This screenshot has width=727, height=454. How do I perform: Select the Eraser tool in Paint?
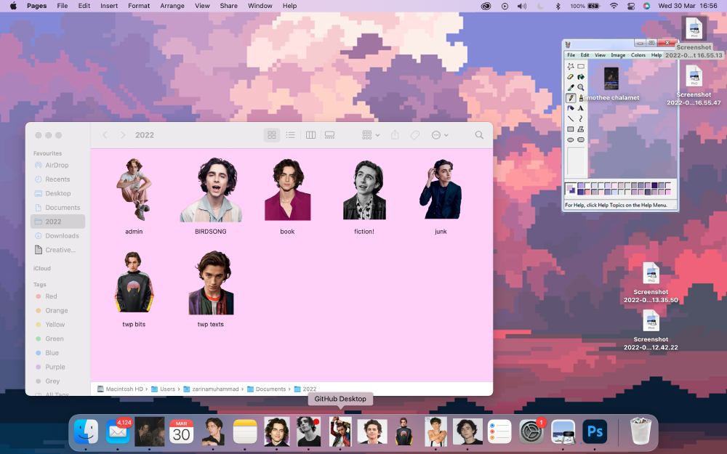[x=571, y=76]
